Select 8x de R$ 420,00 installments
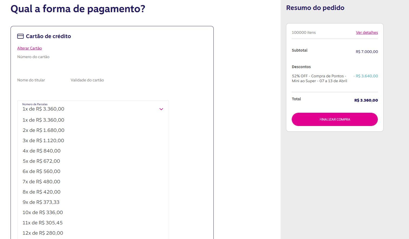Image resolution: width=409 pixels, height=239 pixels. (93, 192)
